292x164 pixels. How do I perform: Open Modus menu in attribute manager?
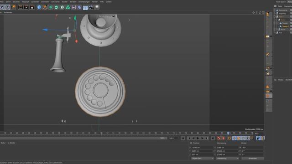pyautogui.click(x=281, y=80)
